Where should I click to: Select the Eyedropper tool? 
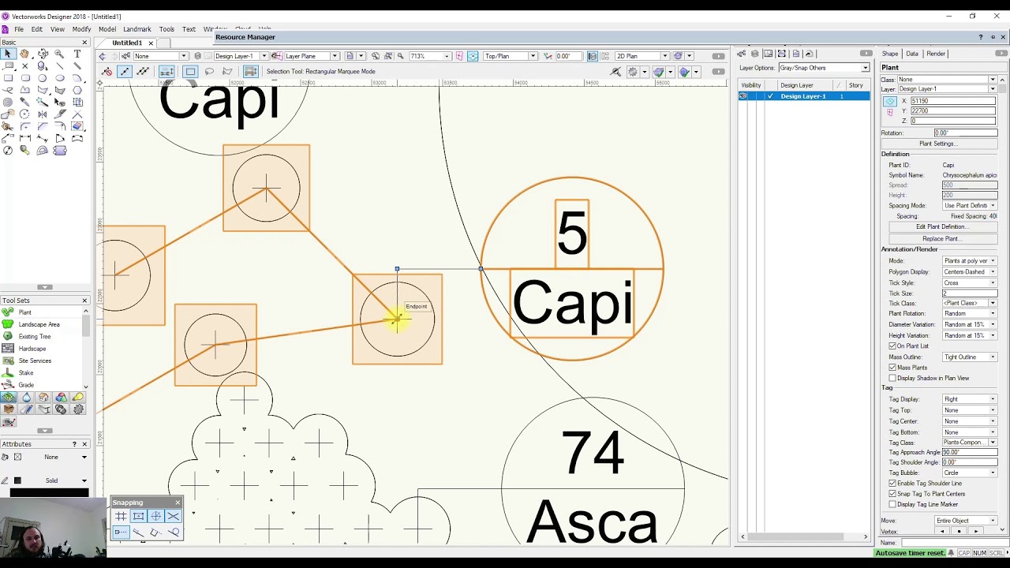pyautogui.click(x=25, y=102)
